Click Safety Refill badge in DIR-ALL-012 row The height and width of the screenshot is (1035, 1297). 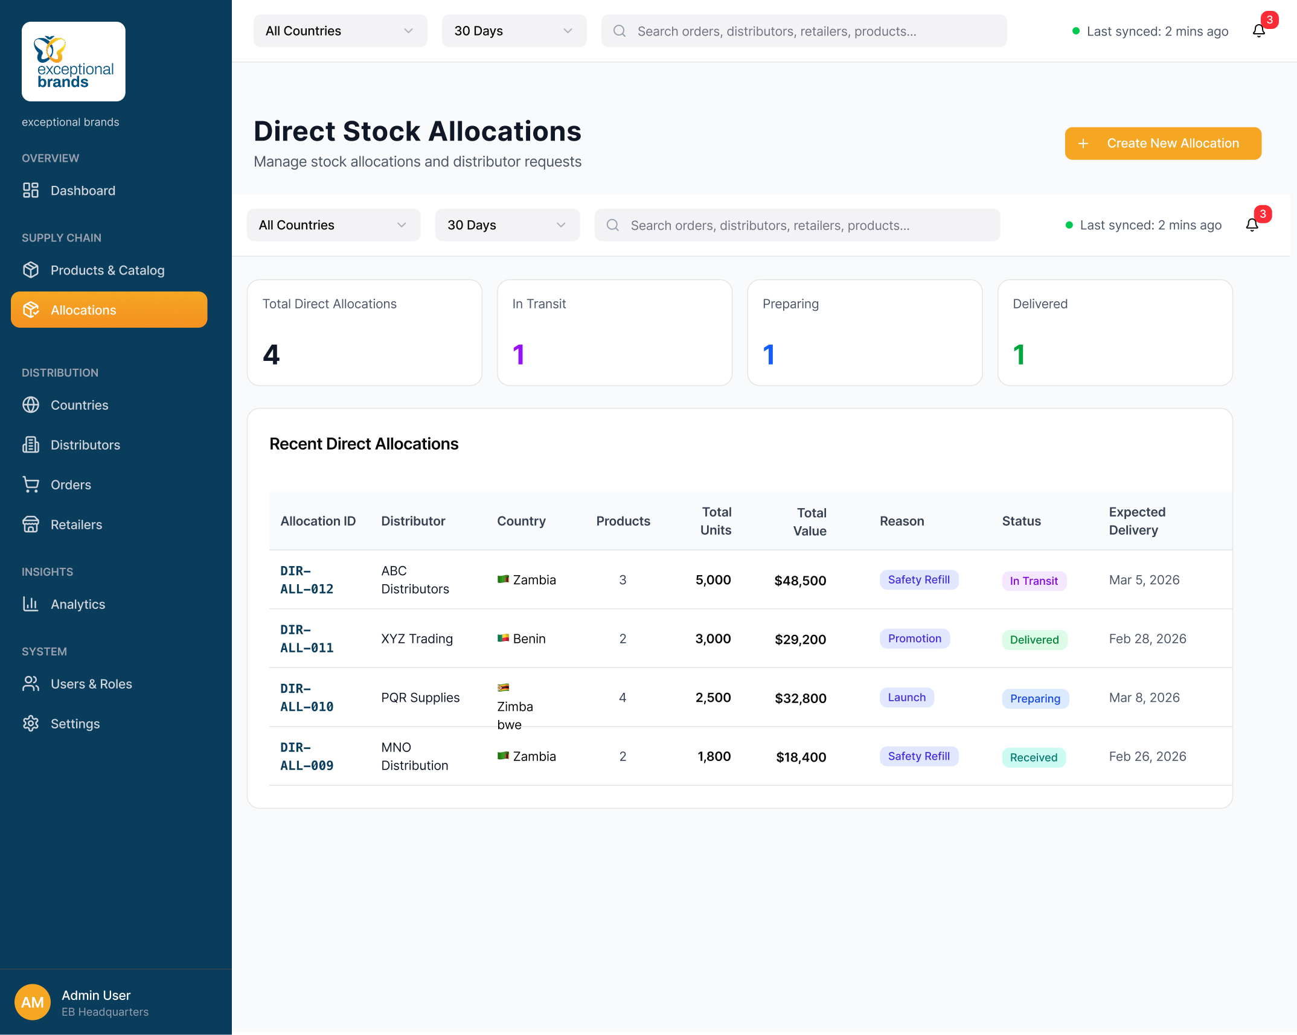(x=919, y=579)
